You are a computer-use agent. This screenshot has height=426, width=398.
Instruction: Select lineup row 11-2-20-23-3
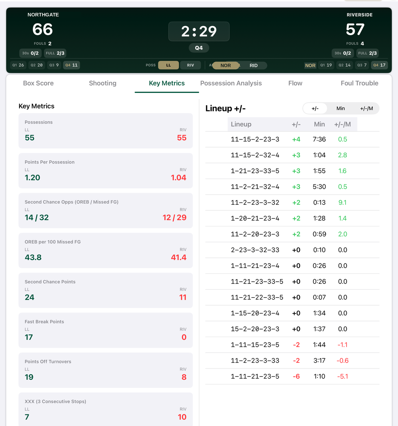[x=292, y=234]
